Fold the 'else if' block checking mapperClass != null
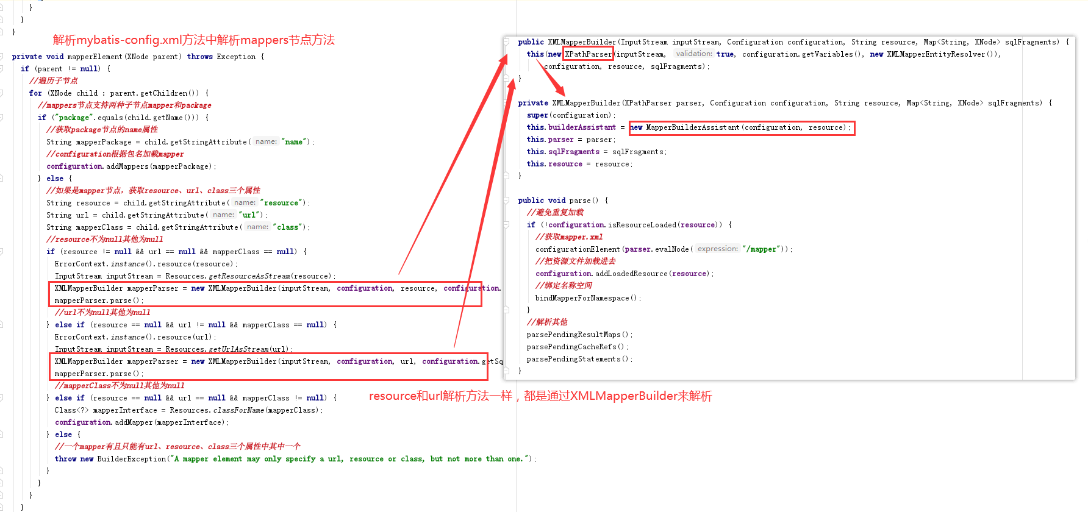 tap(2, 398)
